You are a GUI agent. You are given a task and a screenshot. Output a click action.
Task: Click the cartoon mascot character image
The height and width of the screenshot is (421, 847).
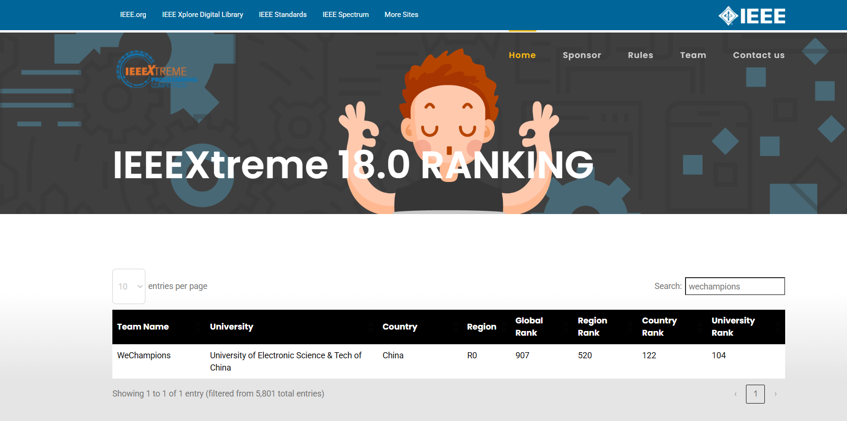click(x=449, y=132)
